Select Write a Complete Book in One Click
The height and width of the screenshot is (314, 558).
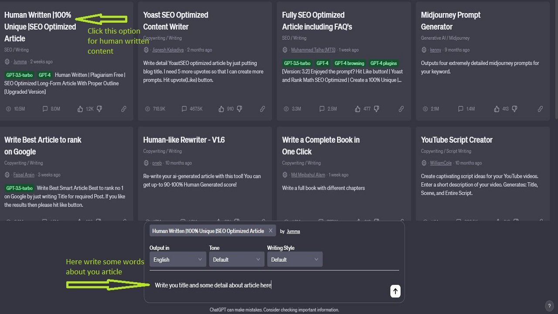[321, 146]
